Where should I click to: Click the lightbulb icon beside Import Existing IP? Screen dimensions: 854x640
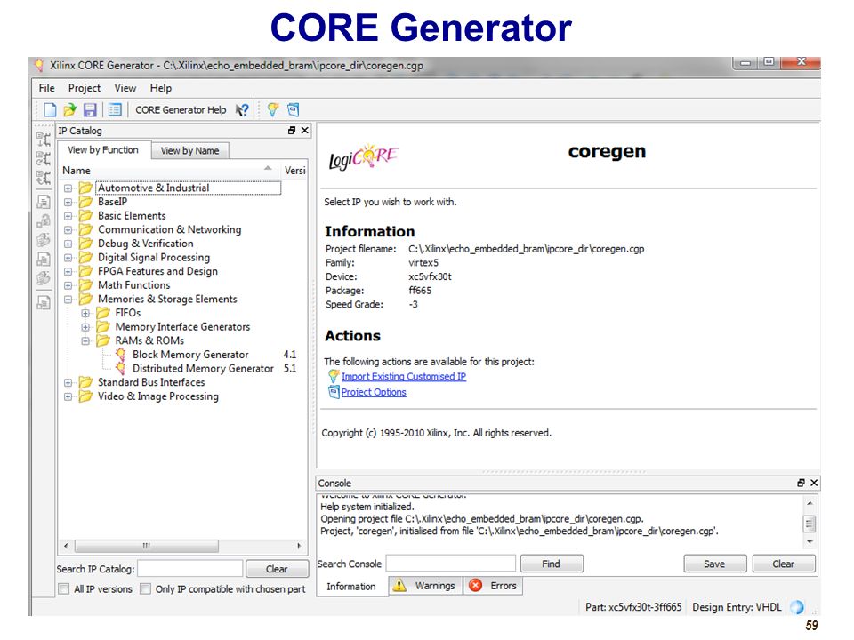(334, 376)
